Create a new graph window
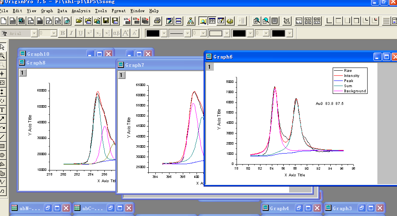Screen dimensions: 397x216 click(31, 21)
